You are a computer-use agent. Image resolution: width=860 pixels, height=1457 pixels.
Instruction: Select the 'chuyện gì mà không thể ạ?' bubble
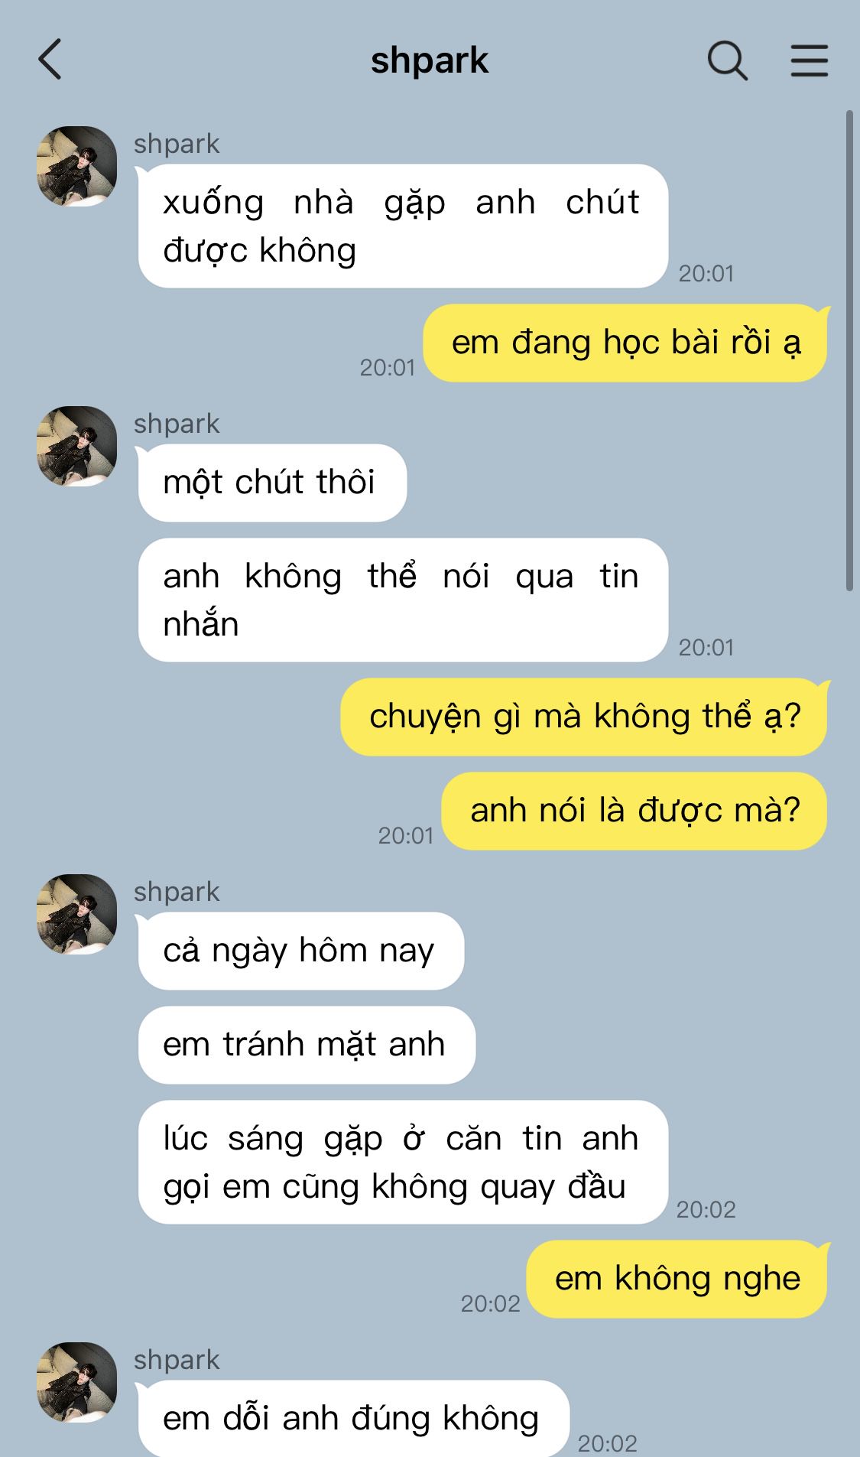pos(585,717)
